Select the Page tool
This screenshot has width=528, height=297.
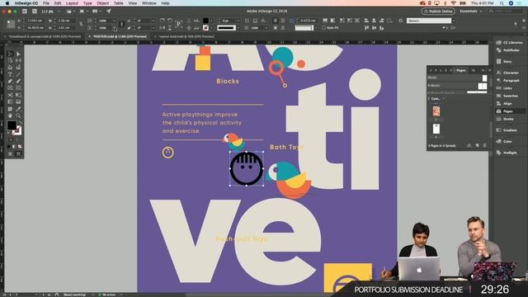[10, 60]
